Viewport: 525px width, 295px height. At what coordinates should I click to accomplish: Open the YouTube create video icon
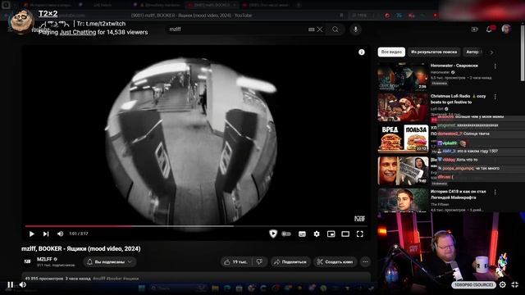(x=474, y=29)
